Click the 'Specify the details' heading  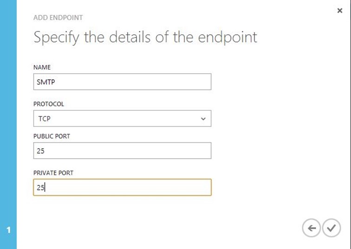click(145, 38)
